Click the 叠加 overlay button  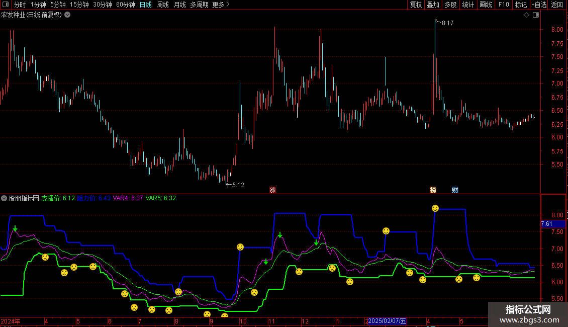[433, 5]
